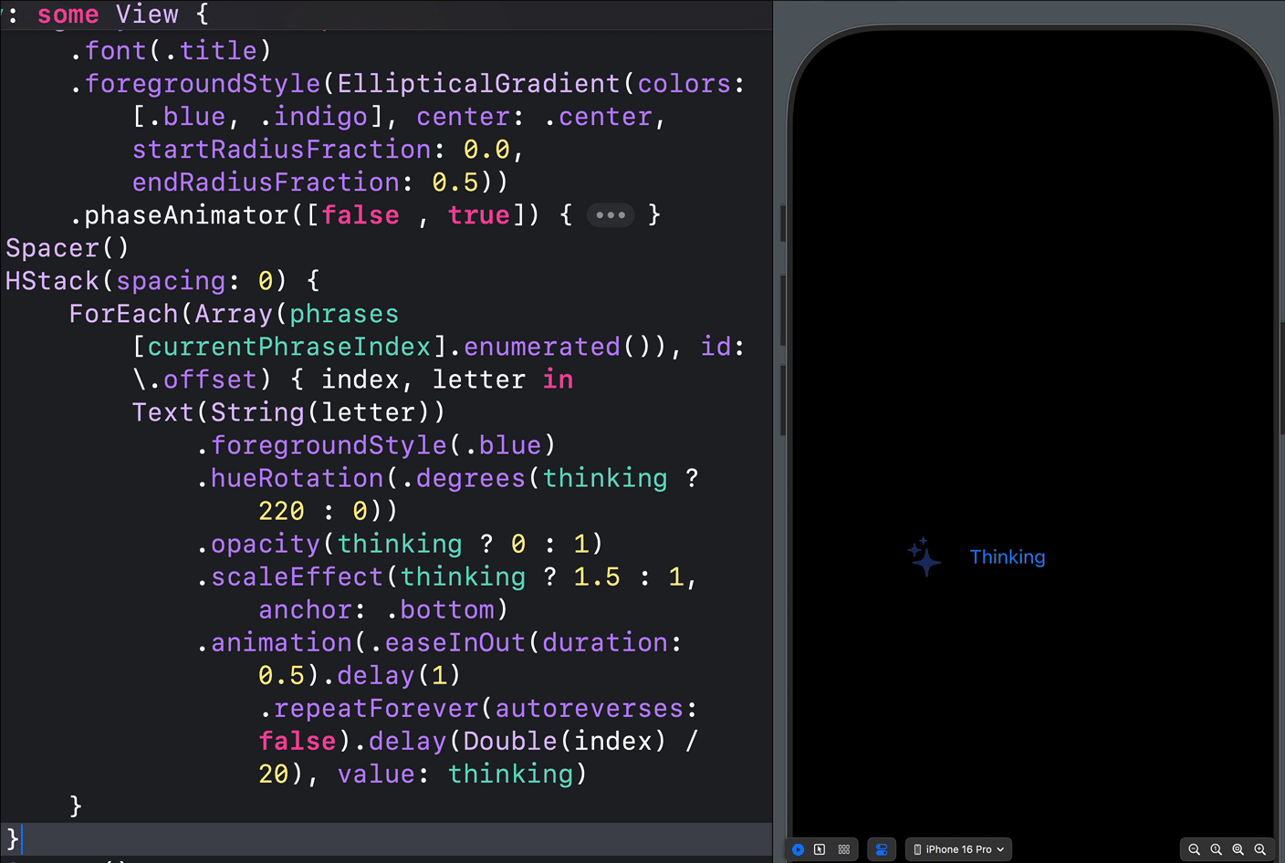Viewport: 1285px width, 863px height.
Task: Click '.opacity' modifier in the code
Action: [258, 544]
